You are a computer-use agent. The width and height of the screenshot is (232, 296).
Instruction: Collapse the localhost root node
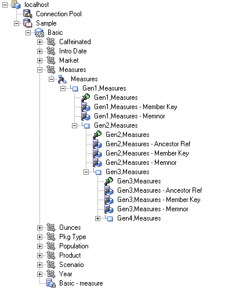[x=5, y=5]
